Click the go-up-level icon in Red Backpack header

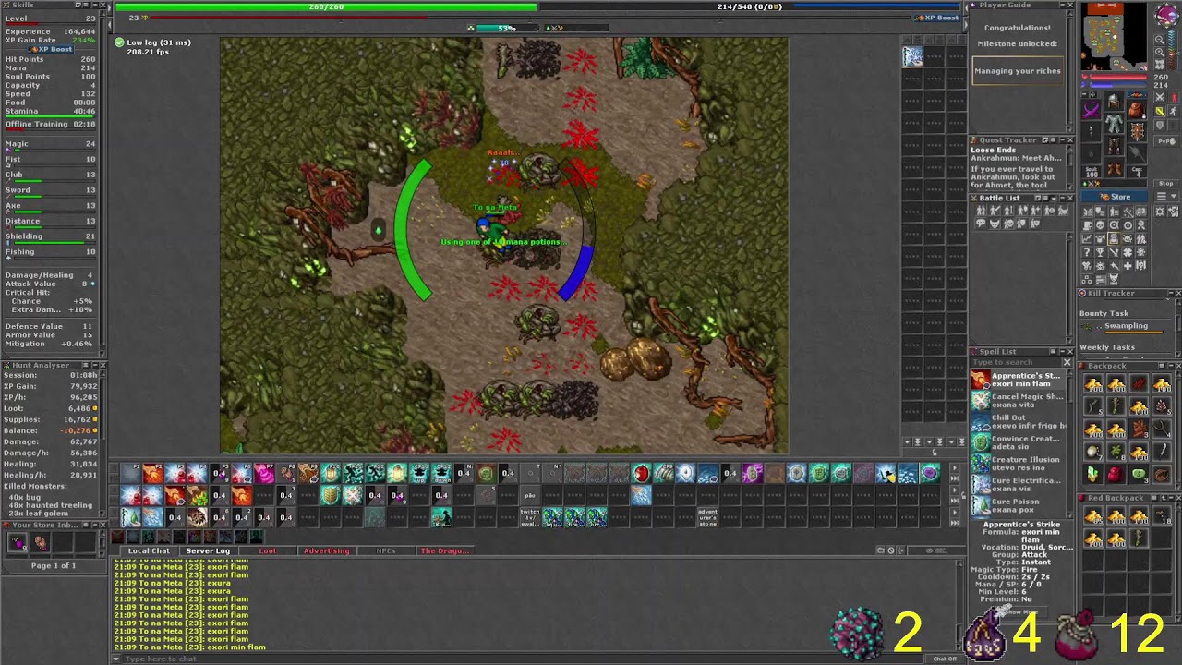(x=1164, y=498)
